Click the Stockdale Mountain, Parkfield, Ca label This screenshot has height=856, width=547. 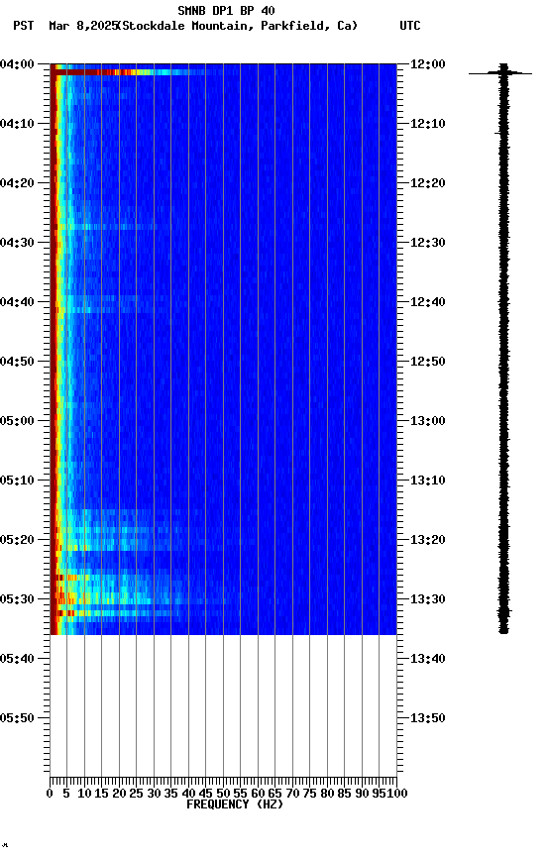(238, 26)
